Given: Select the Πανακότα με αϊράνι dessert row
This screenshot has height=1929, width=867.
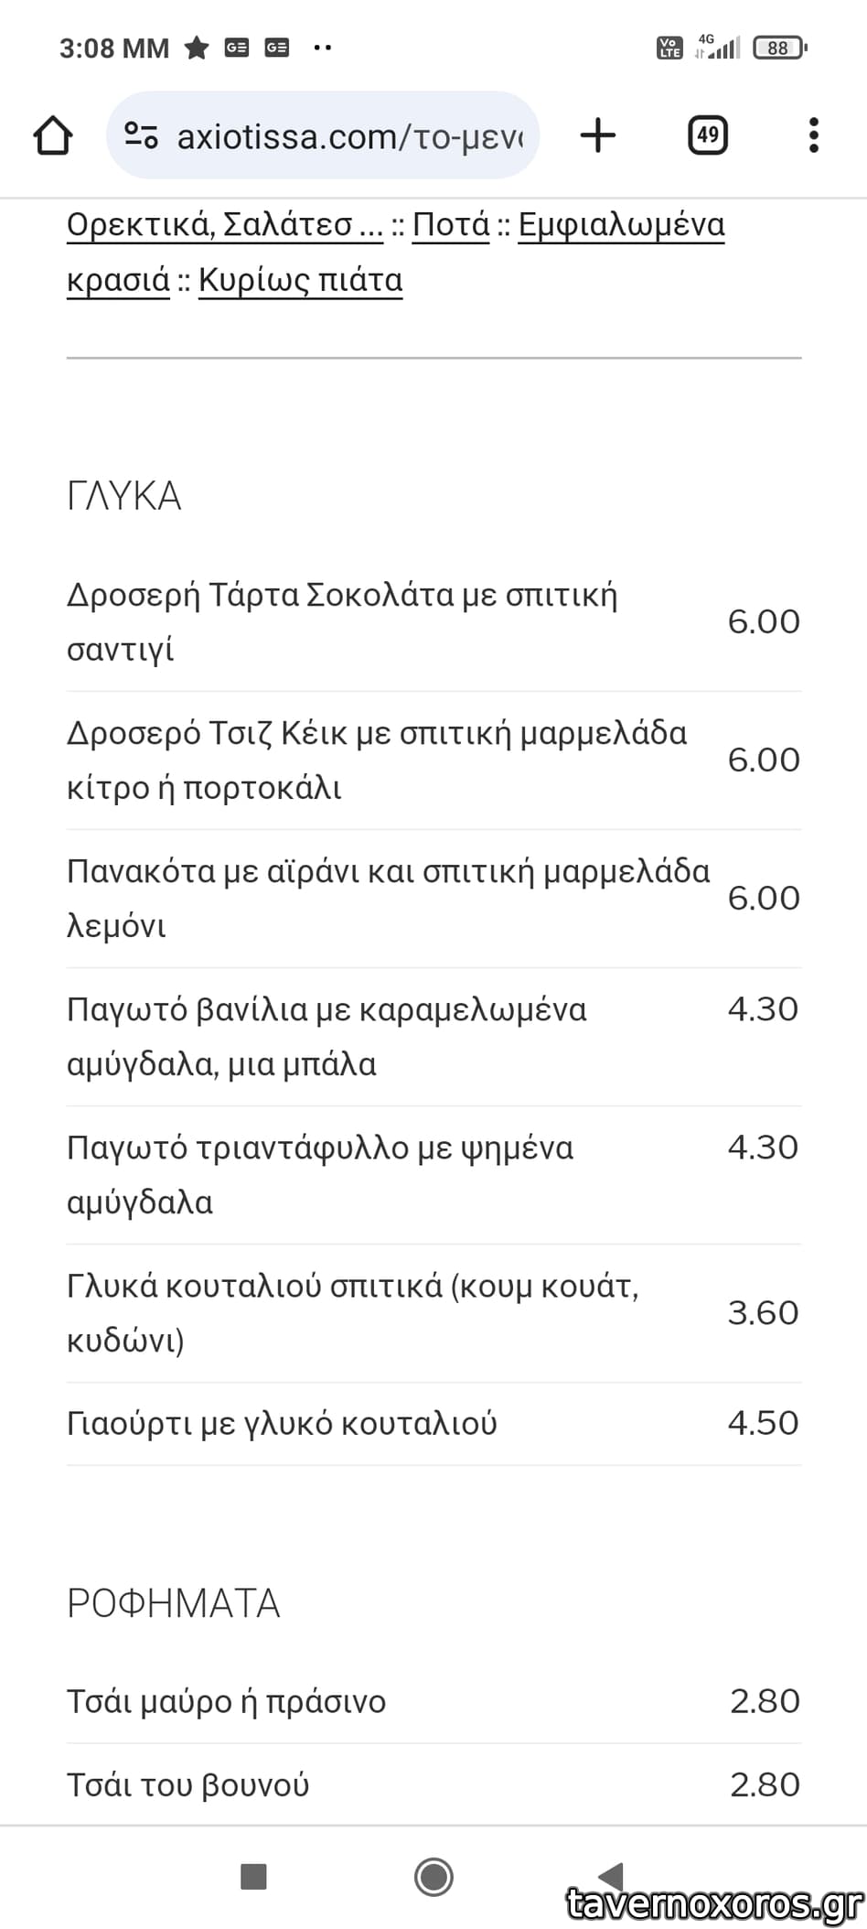Looking at the screenshot, I should point(388,899).
